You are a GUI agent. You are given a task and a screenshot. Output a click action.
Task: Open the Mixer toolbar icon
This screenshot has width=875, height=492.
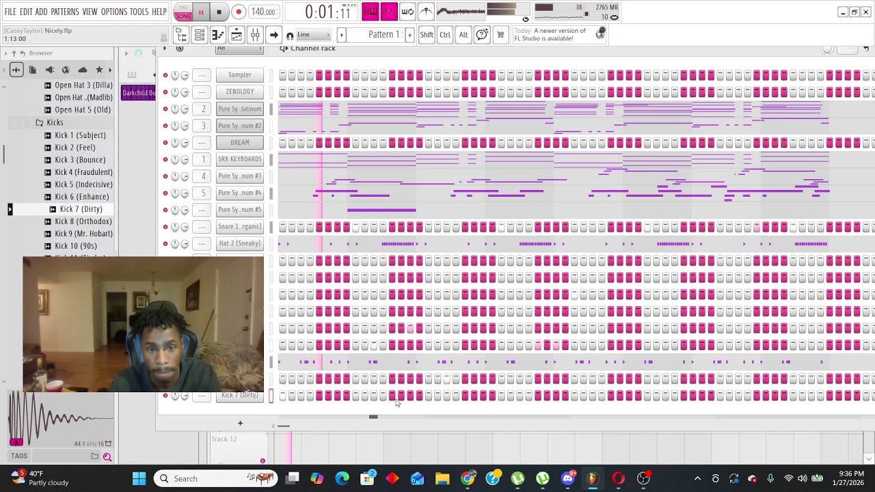tap(254, 35)
